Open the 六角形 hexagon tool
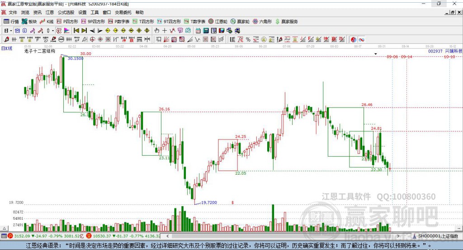Screen dimensions: 463x250 [x=262, y=22]
